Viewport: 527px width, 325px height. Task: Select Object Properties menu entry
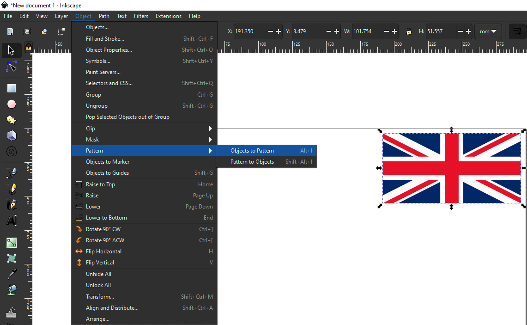(145, 50)
